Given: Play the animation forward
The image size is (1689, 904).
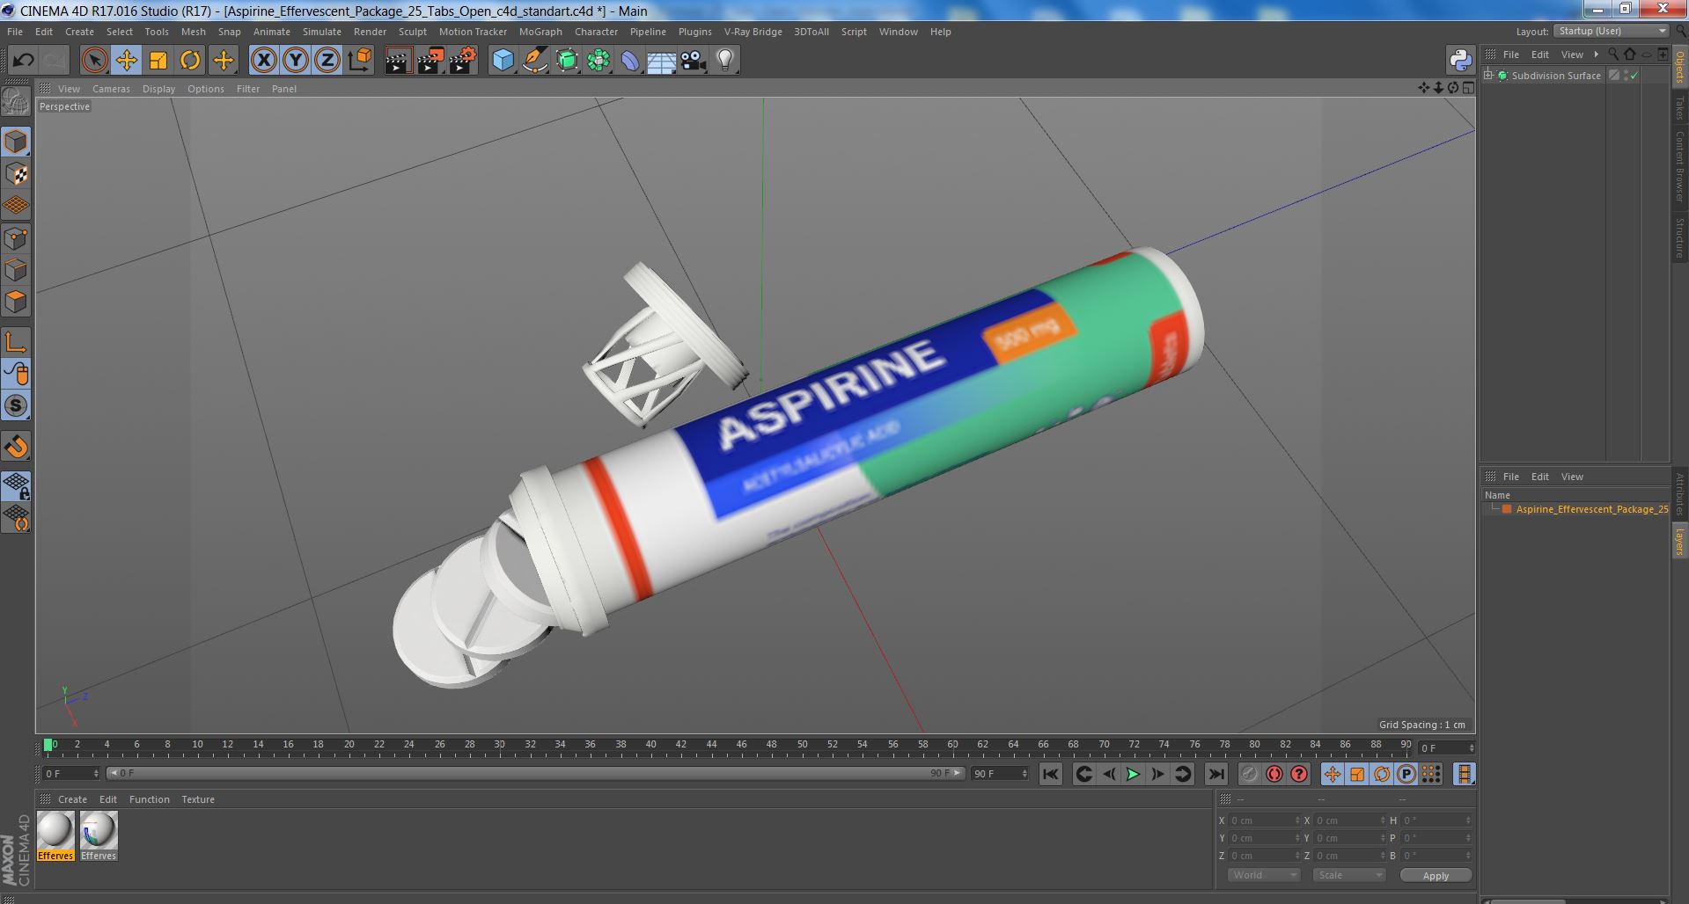Looking at the screenshot, I should tap(1133, 774).
